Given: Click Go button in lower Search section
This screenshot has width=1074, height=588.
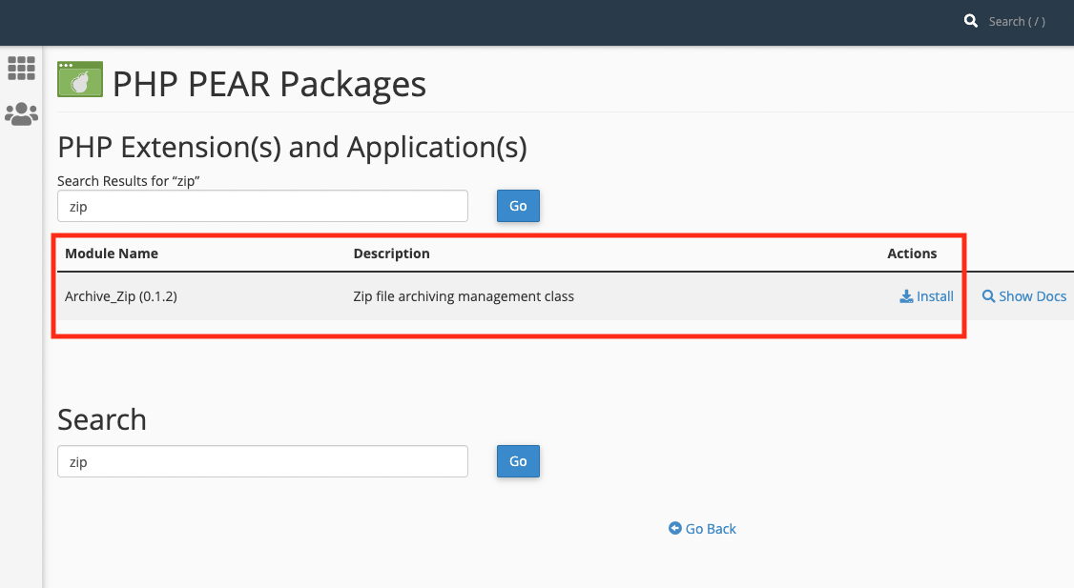Looking at the screenshot, I should coord(518,461).
